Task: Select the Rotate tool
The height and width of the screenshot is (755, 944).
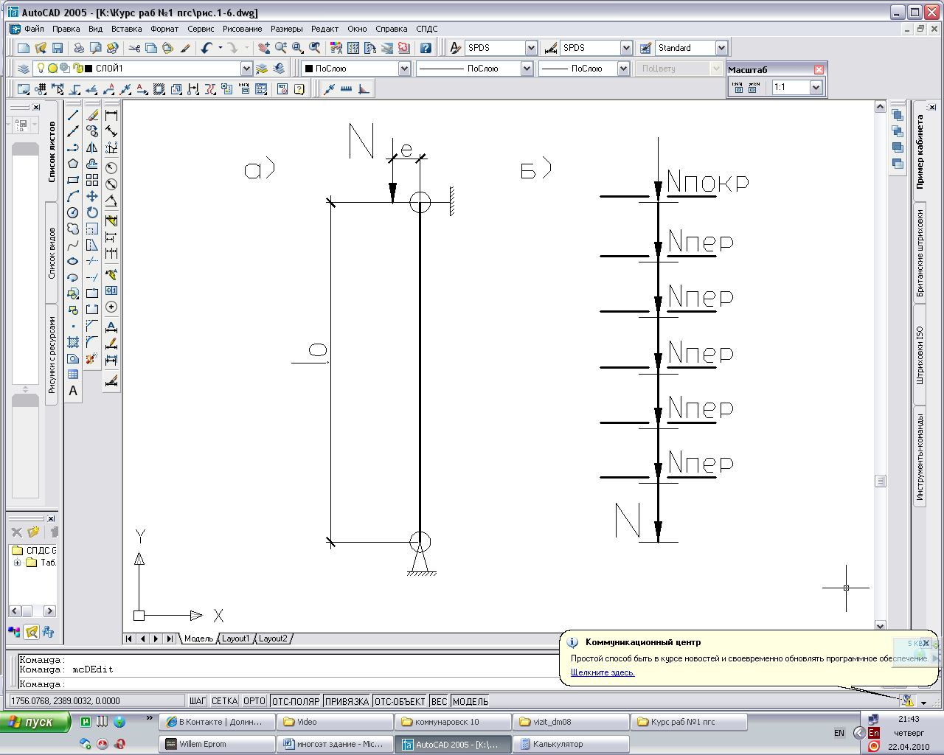Action: tap(92, 212)
